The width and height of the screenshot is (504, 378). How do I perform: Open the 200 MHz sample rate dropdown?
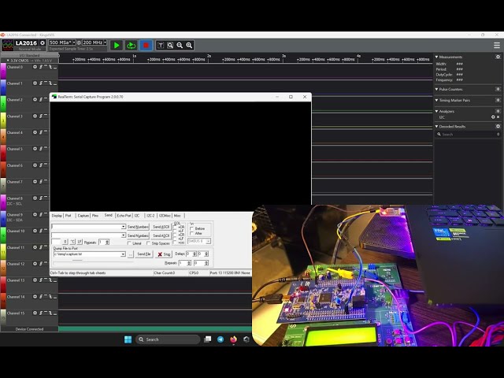tap(94, 43)
